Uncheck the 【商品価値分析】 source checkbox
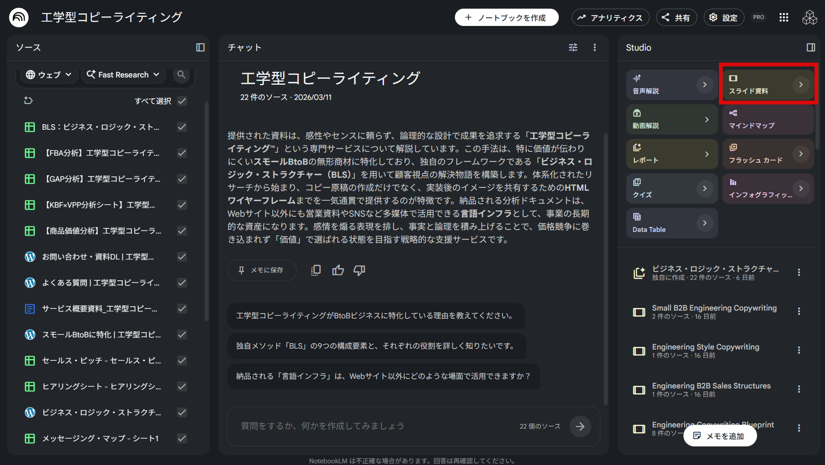 pos(182,231)
